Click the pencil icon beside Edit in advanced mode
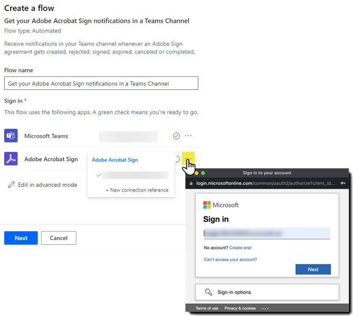The width and height of the screenshot is (353, 316). point(11,184)
